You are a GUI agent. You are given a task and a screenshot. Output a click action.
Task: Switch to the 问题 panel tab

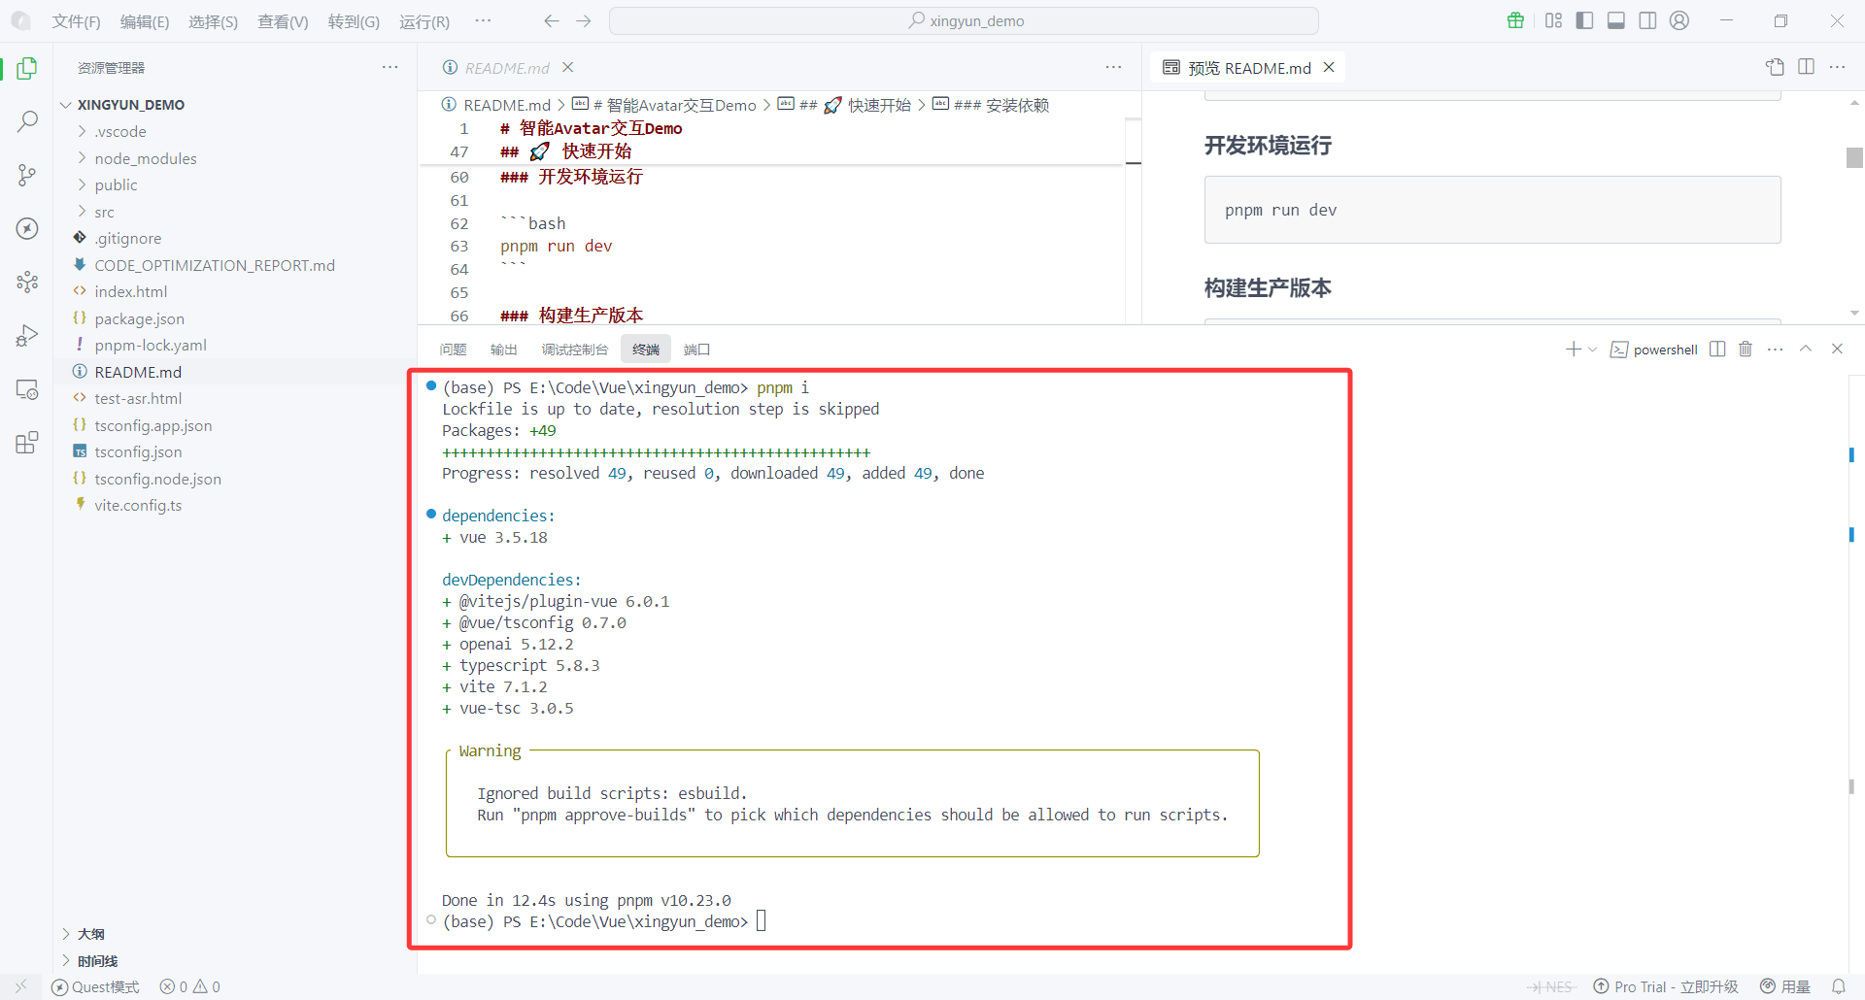(453, 350)
